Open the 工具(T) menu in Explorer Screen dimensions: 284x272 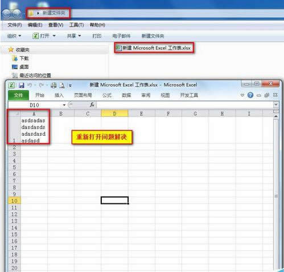coord(76,25)
